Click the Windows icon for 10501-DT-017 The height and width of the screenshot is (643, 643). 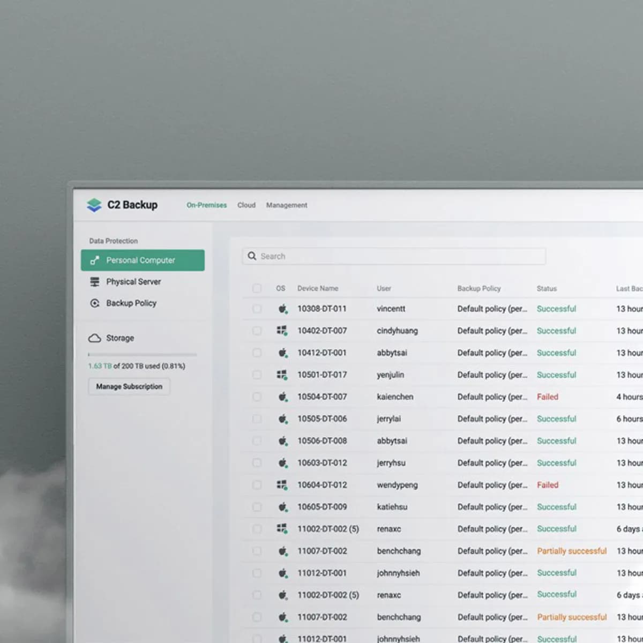click(x=282, y=375)
